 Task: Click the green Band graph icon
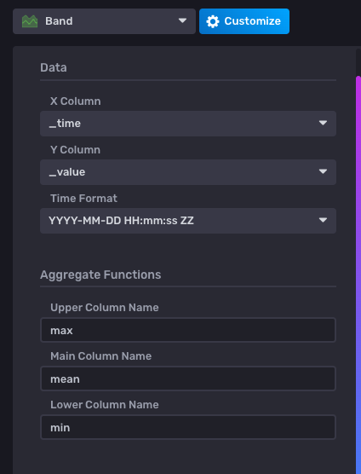[x=30, y=21]
